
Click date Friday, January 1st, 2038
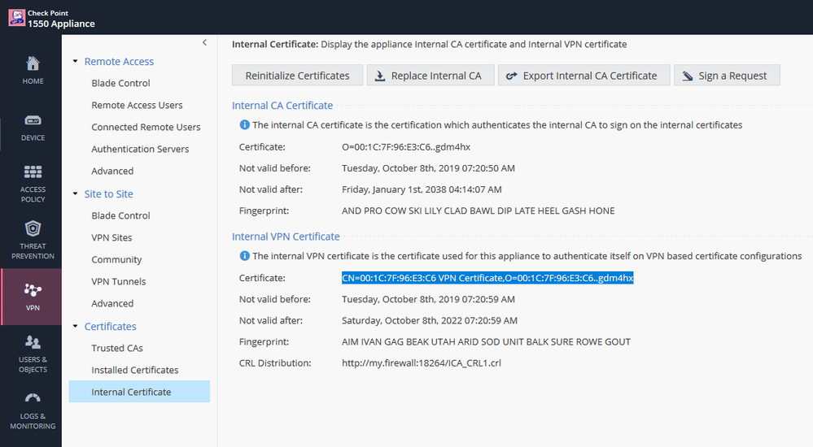point(422,189)
